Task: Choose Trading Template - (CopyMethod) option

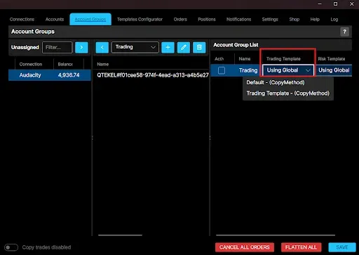Action: (x=287, y=93)
